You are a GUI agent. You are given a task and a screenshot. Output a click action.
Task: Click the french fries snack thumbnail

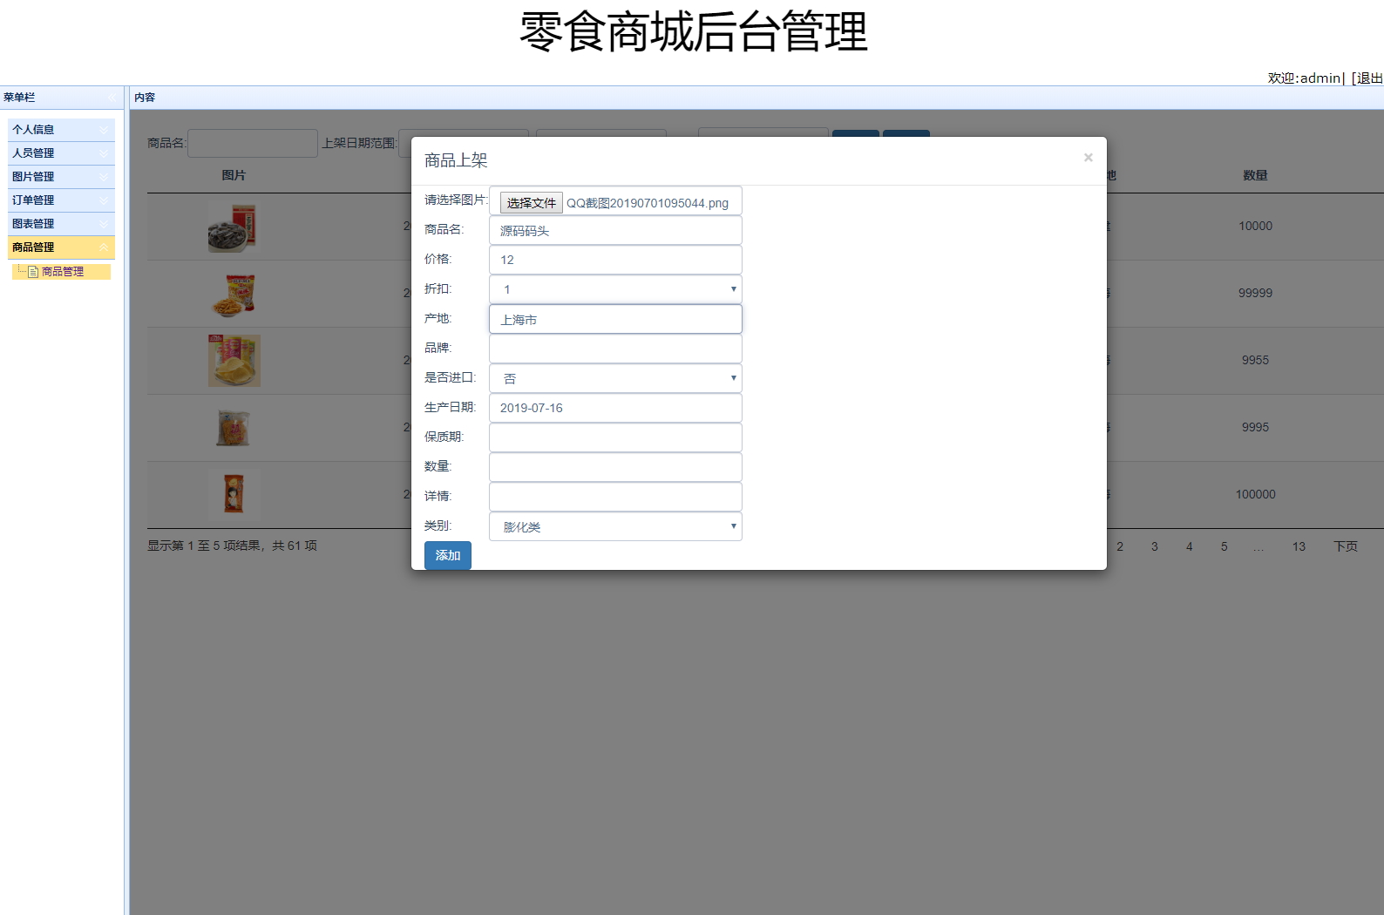(x=234, y=295)
